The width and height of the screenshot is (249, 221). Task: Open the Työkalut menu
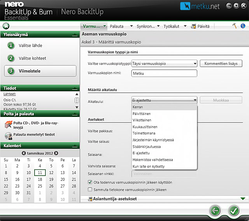click(171, 26)
